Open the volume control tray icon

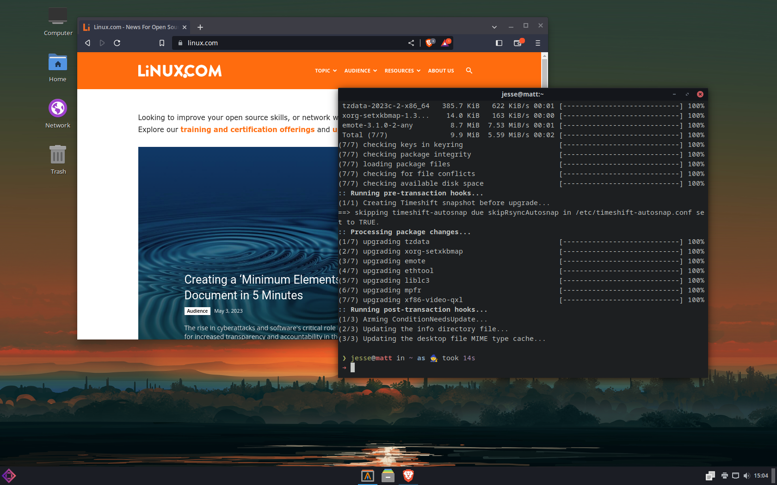point(746,476)
